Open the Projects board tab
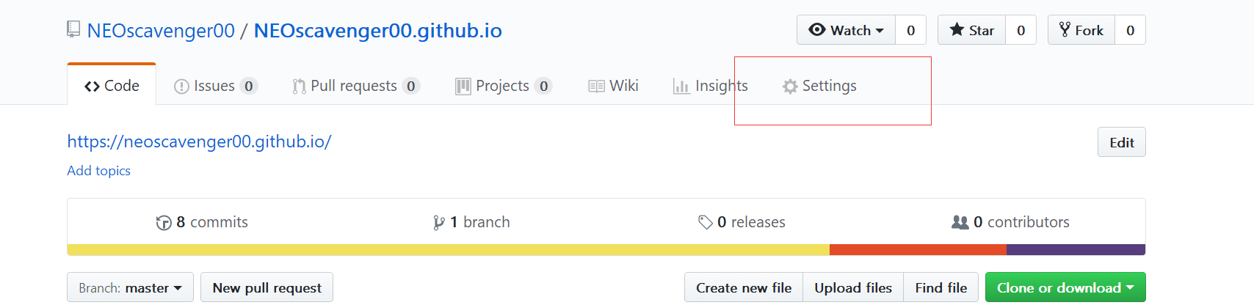The width and height of the screenshot is (1254, 305). coord(504,86)
